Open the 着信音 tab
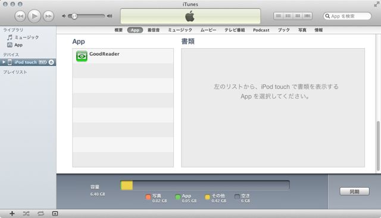The image size is (381, 218). pos(154,30)
